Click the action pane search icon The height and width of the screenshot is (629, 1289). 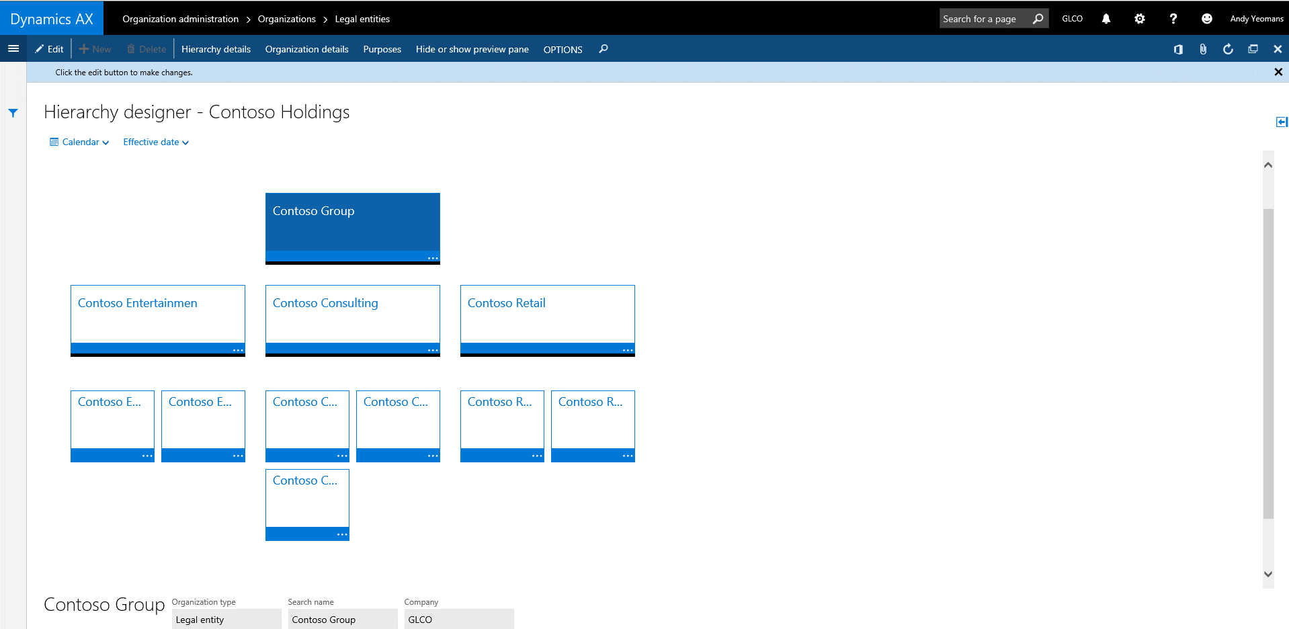(x=604, y=49)
